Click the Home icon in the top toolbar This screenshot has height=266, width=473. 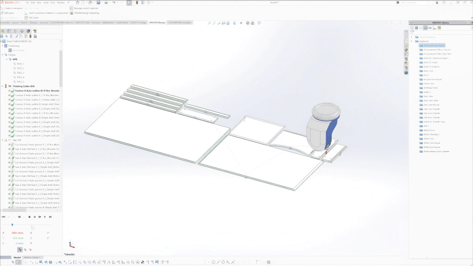[x=77, y=2]
